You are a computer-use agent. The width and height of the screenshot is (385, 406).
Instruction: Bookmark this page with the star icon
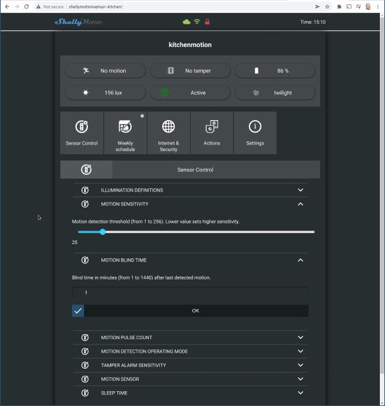[x=327, y=6]
